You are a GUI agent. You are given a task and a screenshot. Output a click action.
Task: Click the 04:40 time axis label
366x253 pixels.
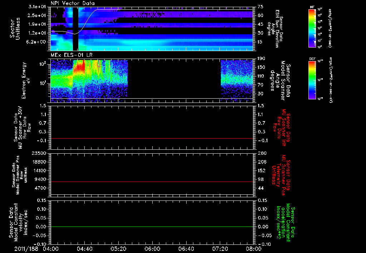84,249
